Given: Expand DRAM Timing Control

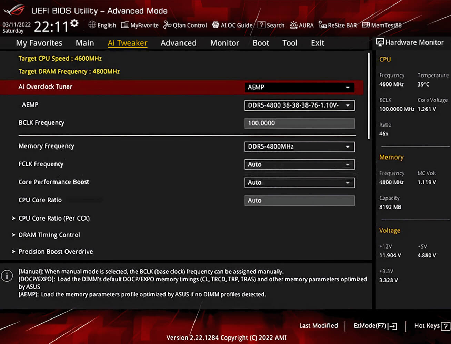Looking at the screenshot, I should click(49, 235).
